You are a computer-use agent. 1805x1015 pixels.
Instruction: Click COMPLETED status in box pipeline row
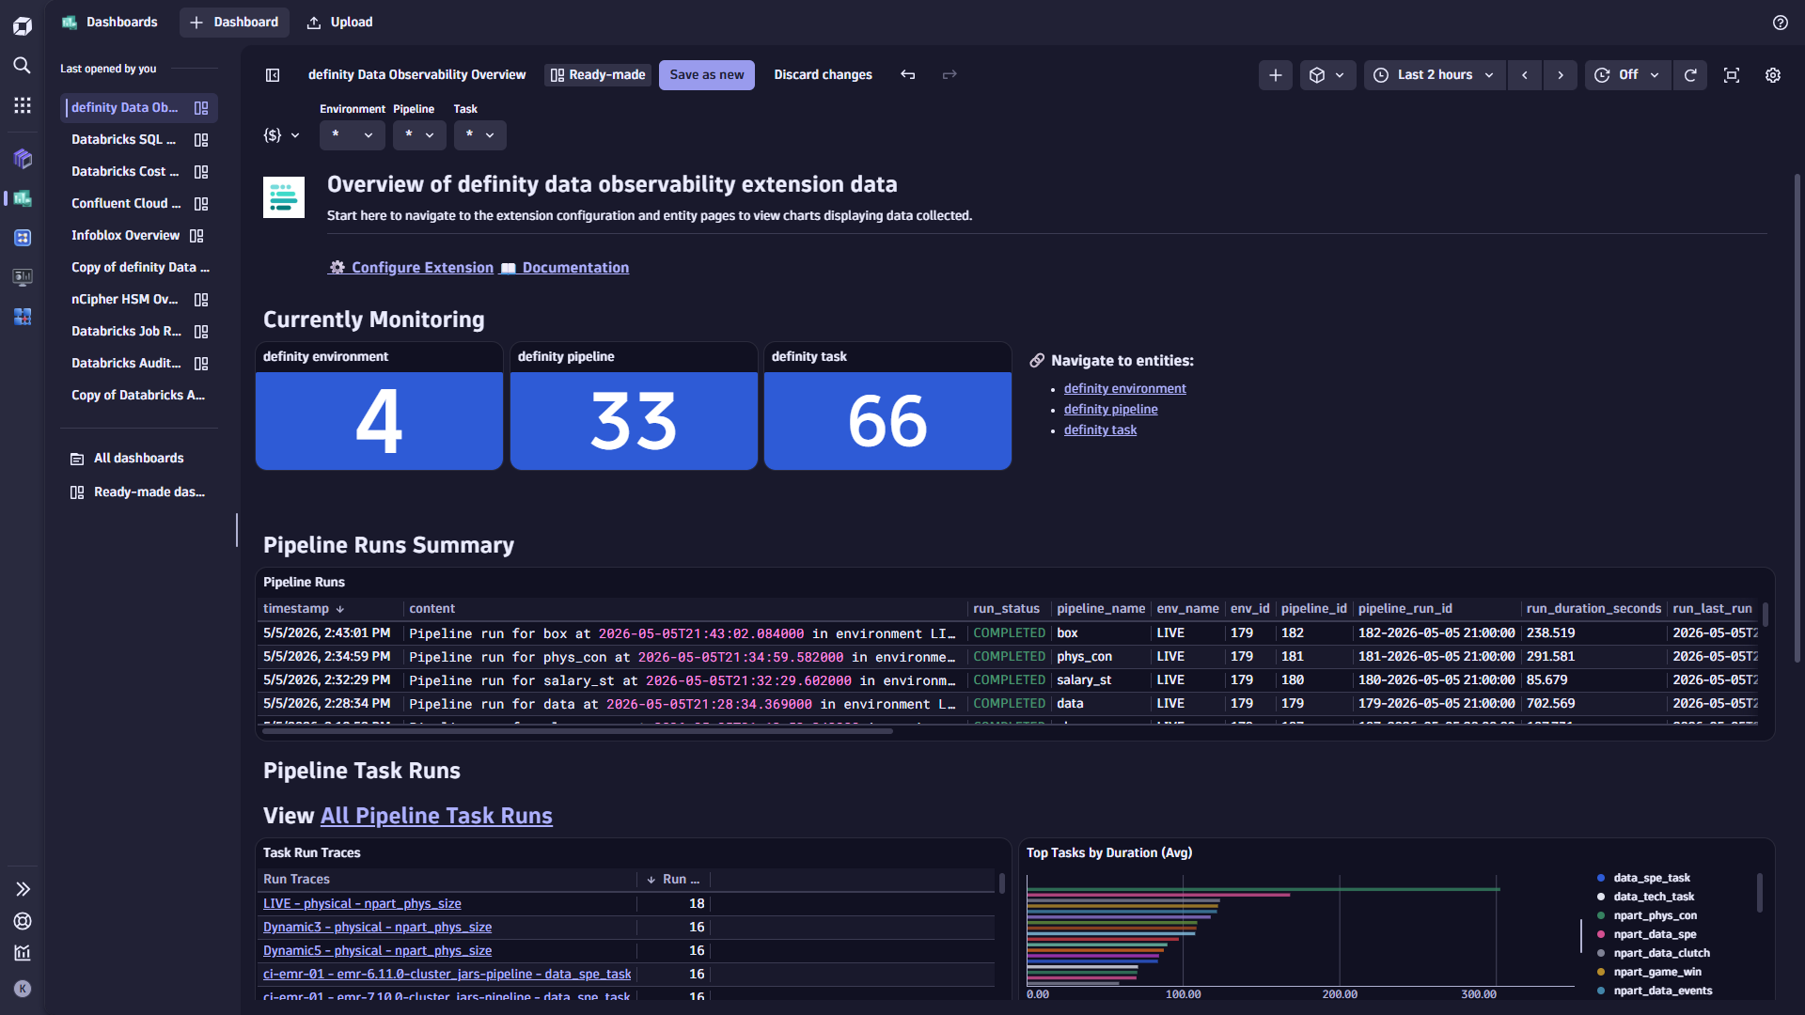1010,633
